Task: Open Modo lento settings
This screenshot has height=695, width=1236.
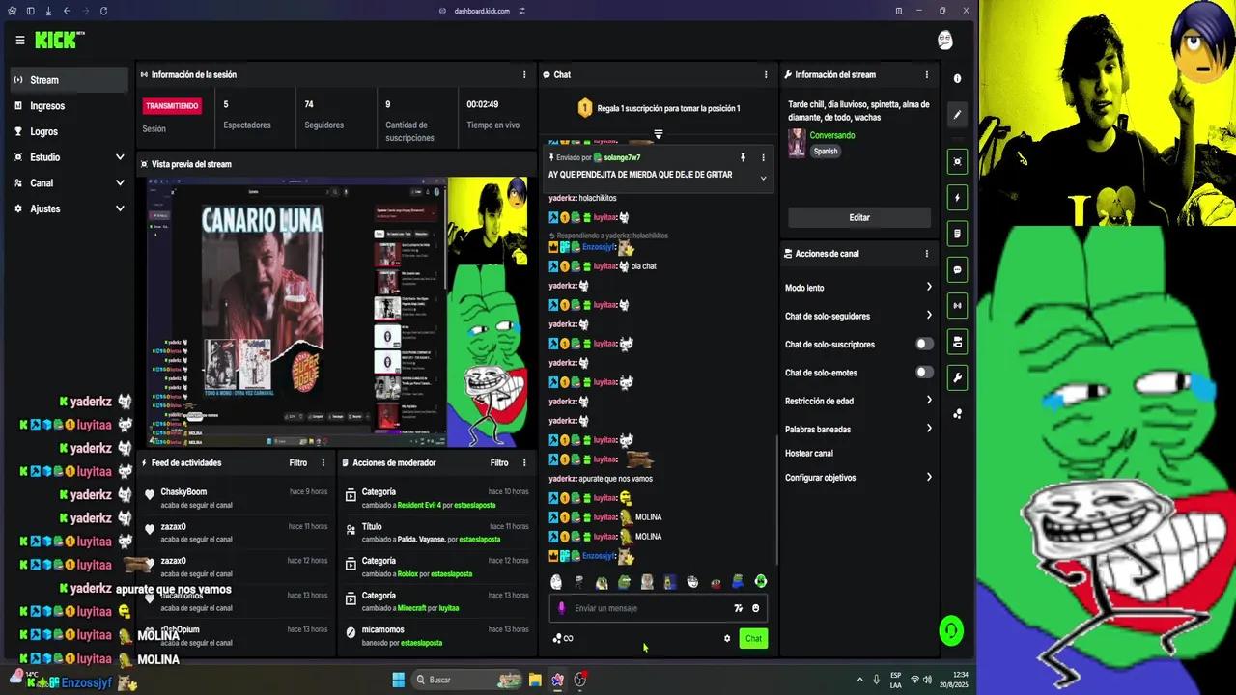Action: point(858,288)
